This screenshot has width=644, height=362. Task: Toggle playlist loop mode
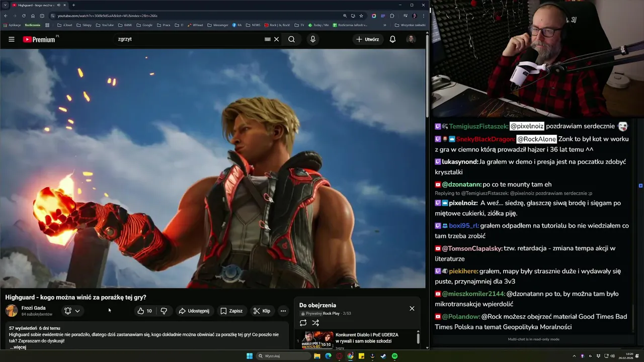303,323
